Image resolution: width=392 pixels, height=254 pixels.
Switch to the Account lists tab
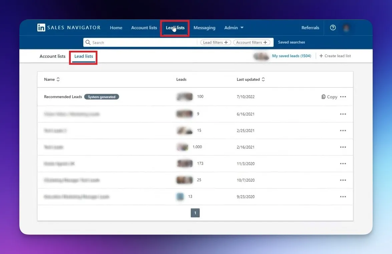[52, 56]
